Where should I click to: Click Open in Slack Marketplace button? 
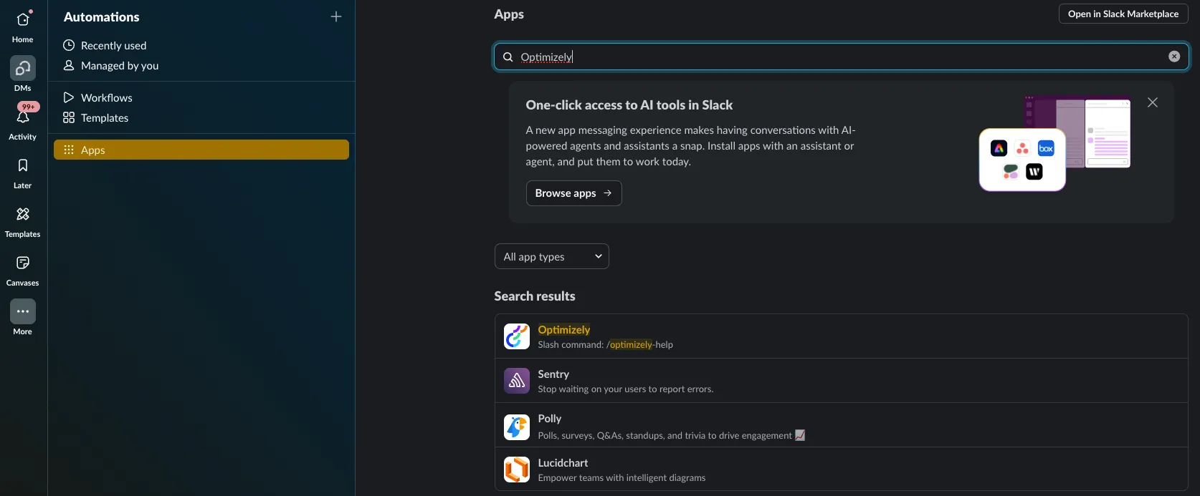[x=1123, y=14]
